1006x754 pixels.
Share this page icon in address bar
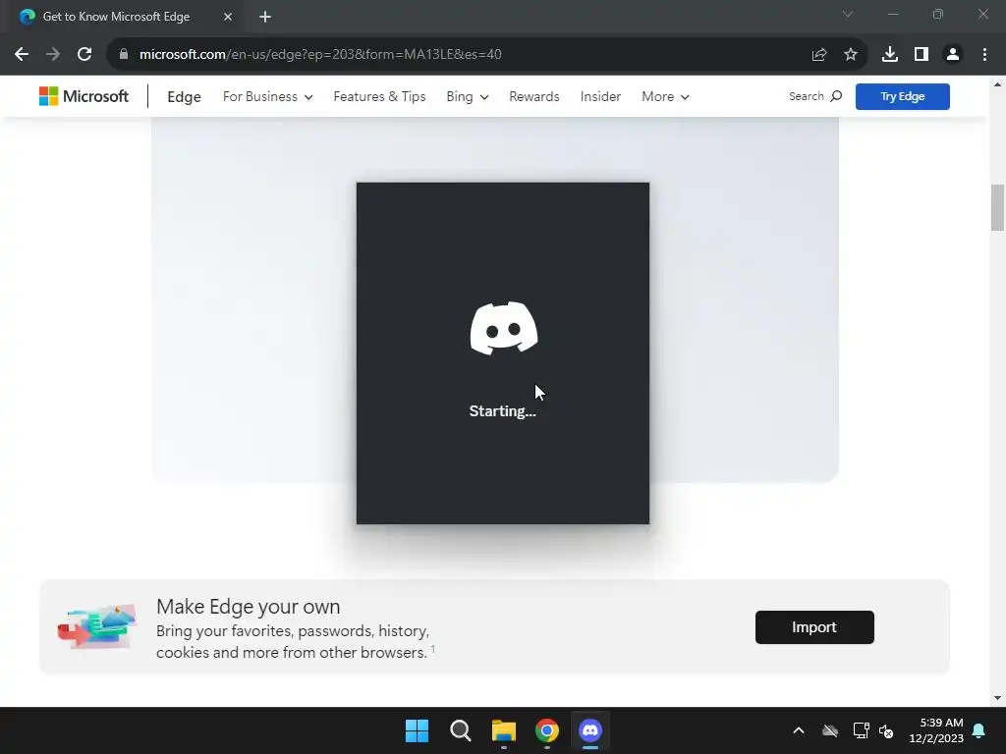pos(819,55)
